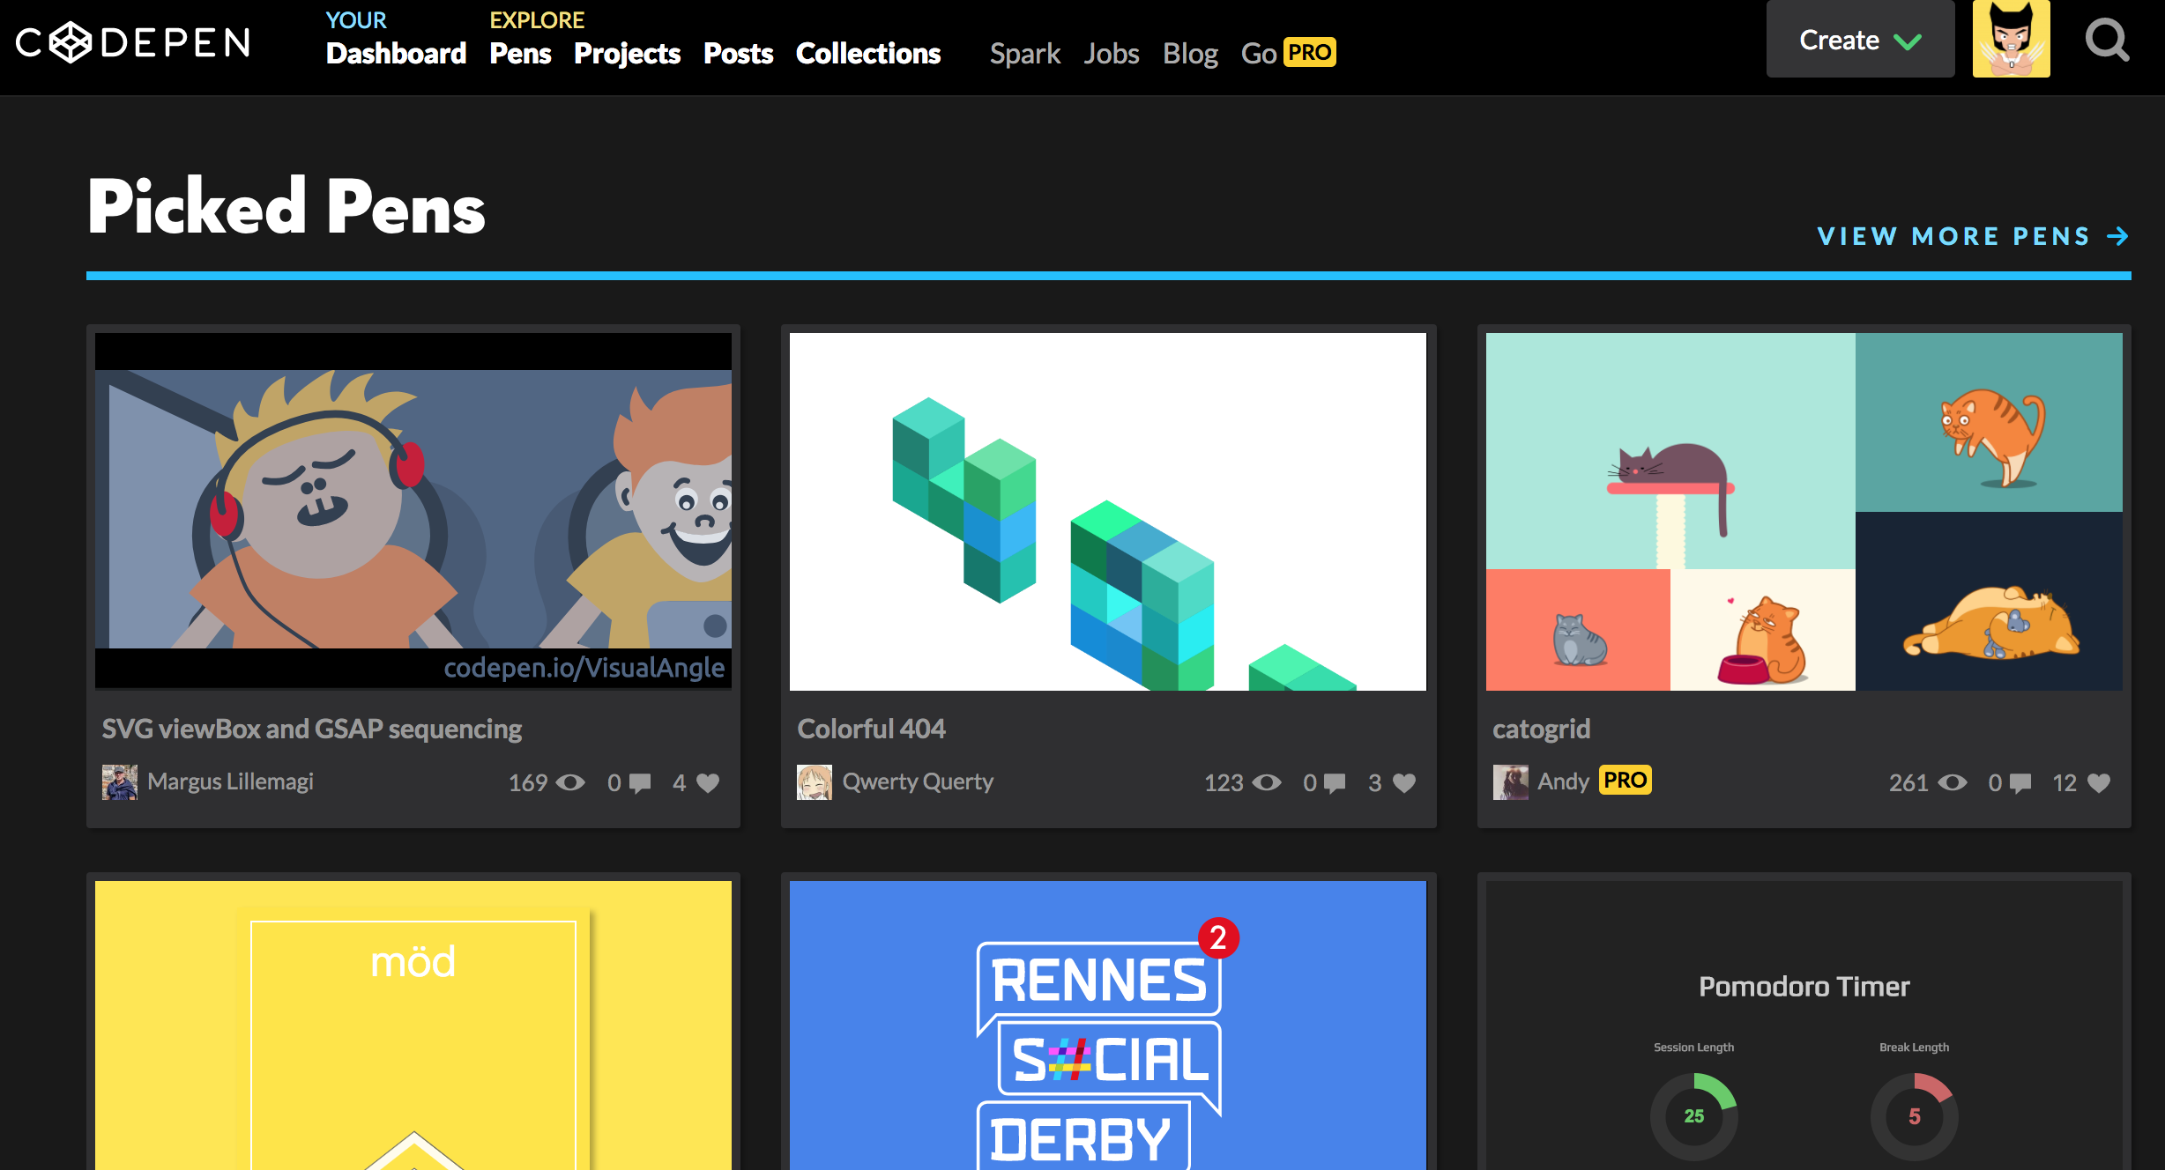This screenshot has height=1170, width=2165.
Task: Open the catogrid pen thumbnail
Action: coord(1804,511)
